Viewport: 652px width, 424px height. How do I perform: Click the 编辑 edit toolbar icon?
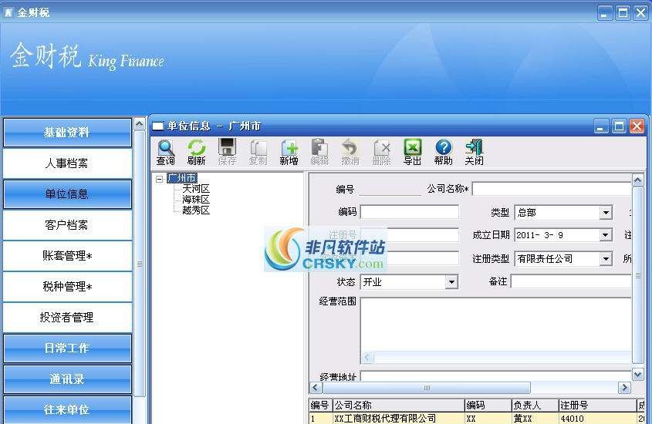click(x=319, y=152)
